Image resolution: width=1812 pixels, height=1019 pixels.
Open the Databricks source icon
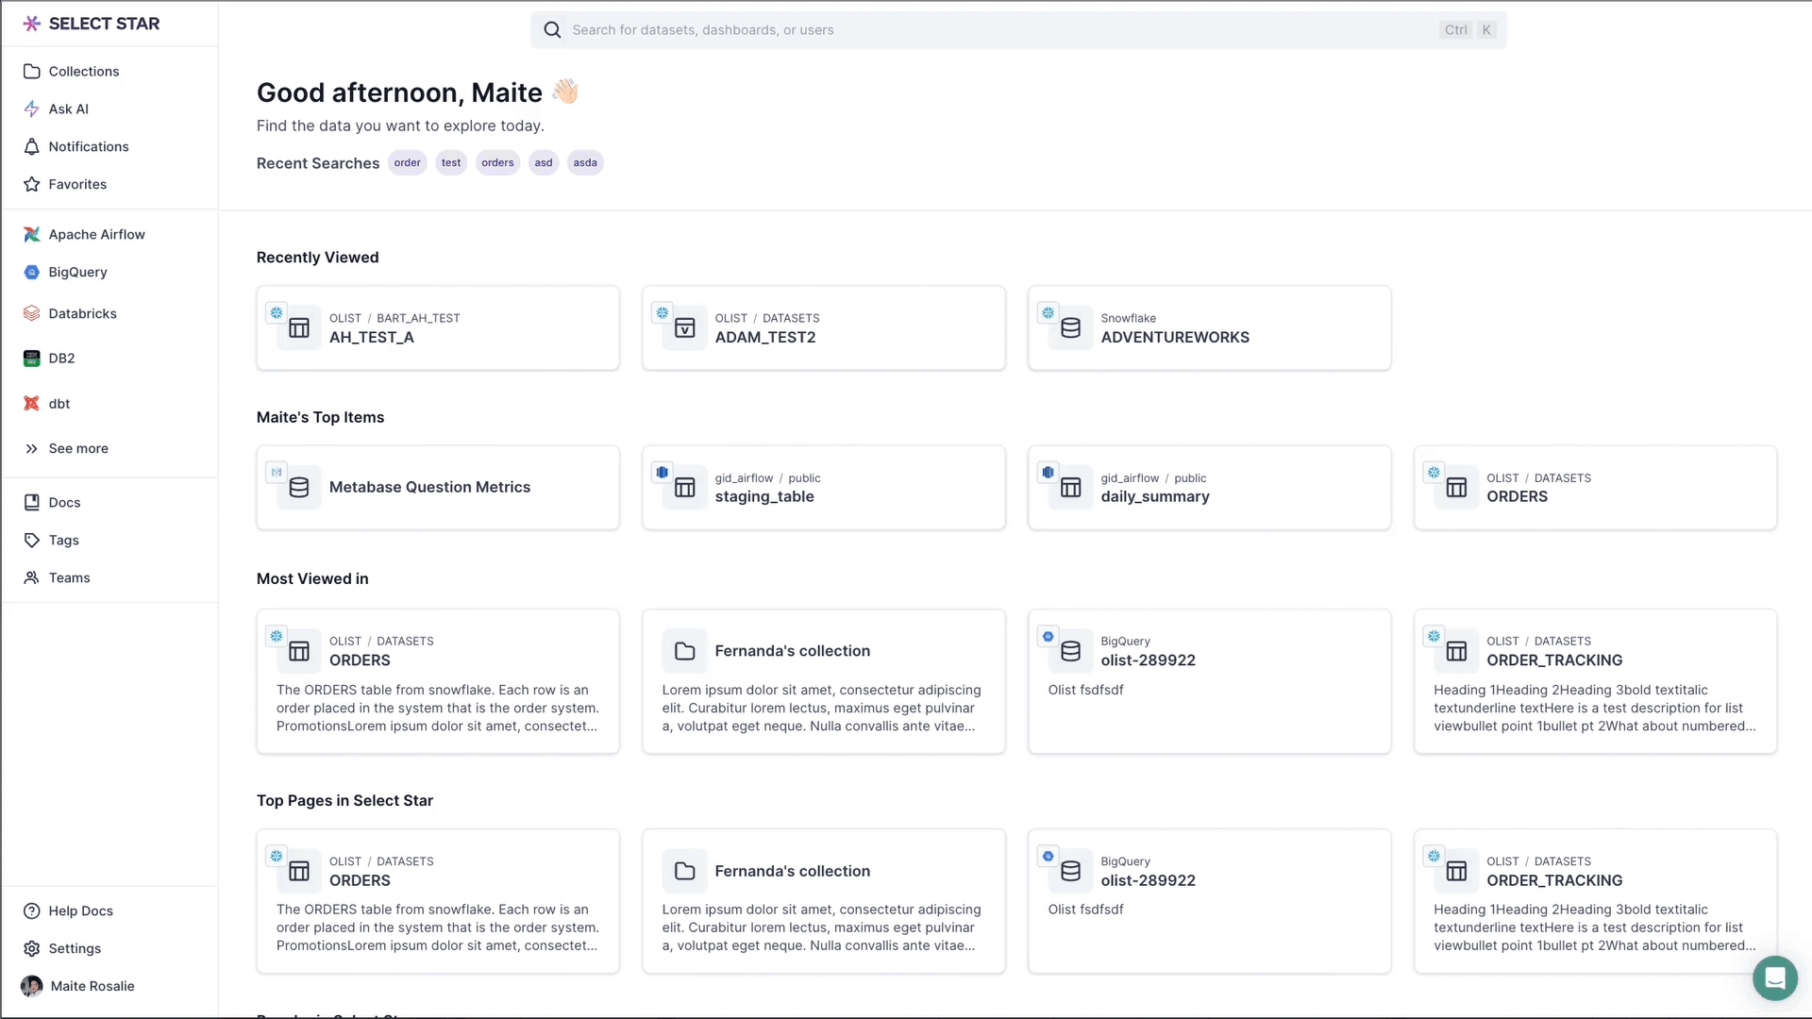point(32,313)
